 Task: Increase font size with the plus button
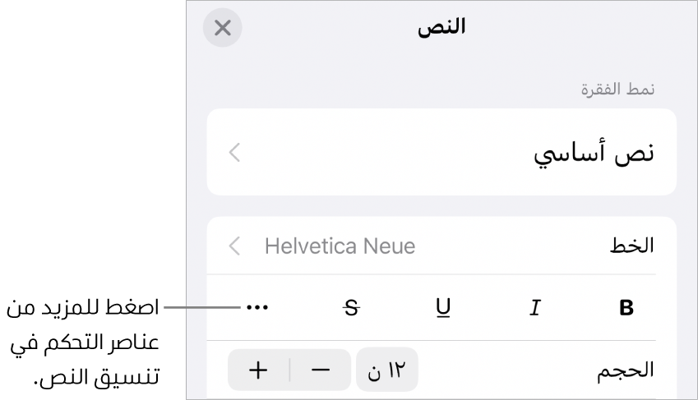[x=259, y=370]
